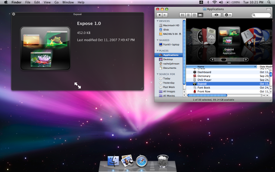Open Preview from the Dock
Screen dimensions: 275x172
(127, 160)
